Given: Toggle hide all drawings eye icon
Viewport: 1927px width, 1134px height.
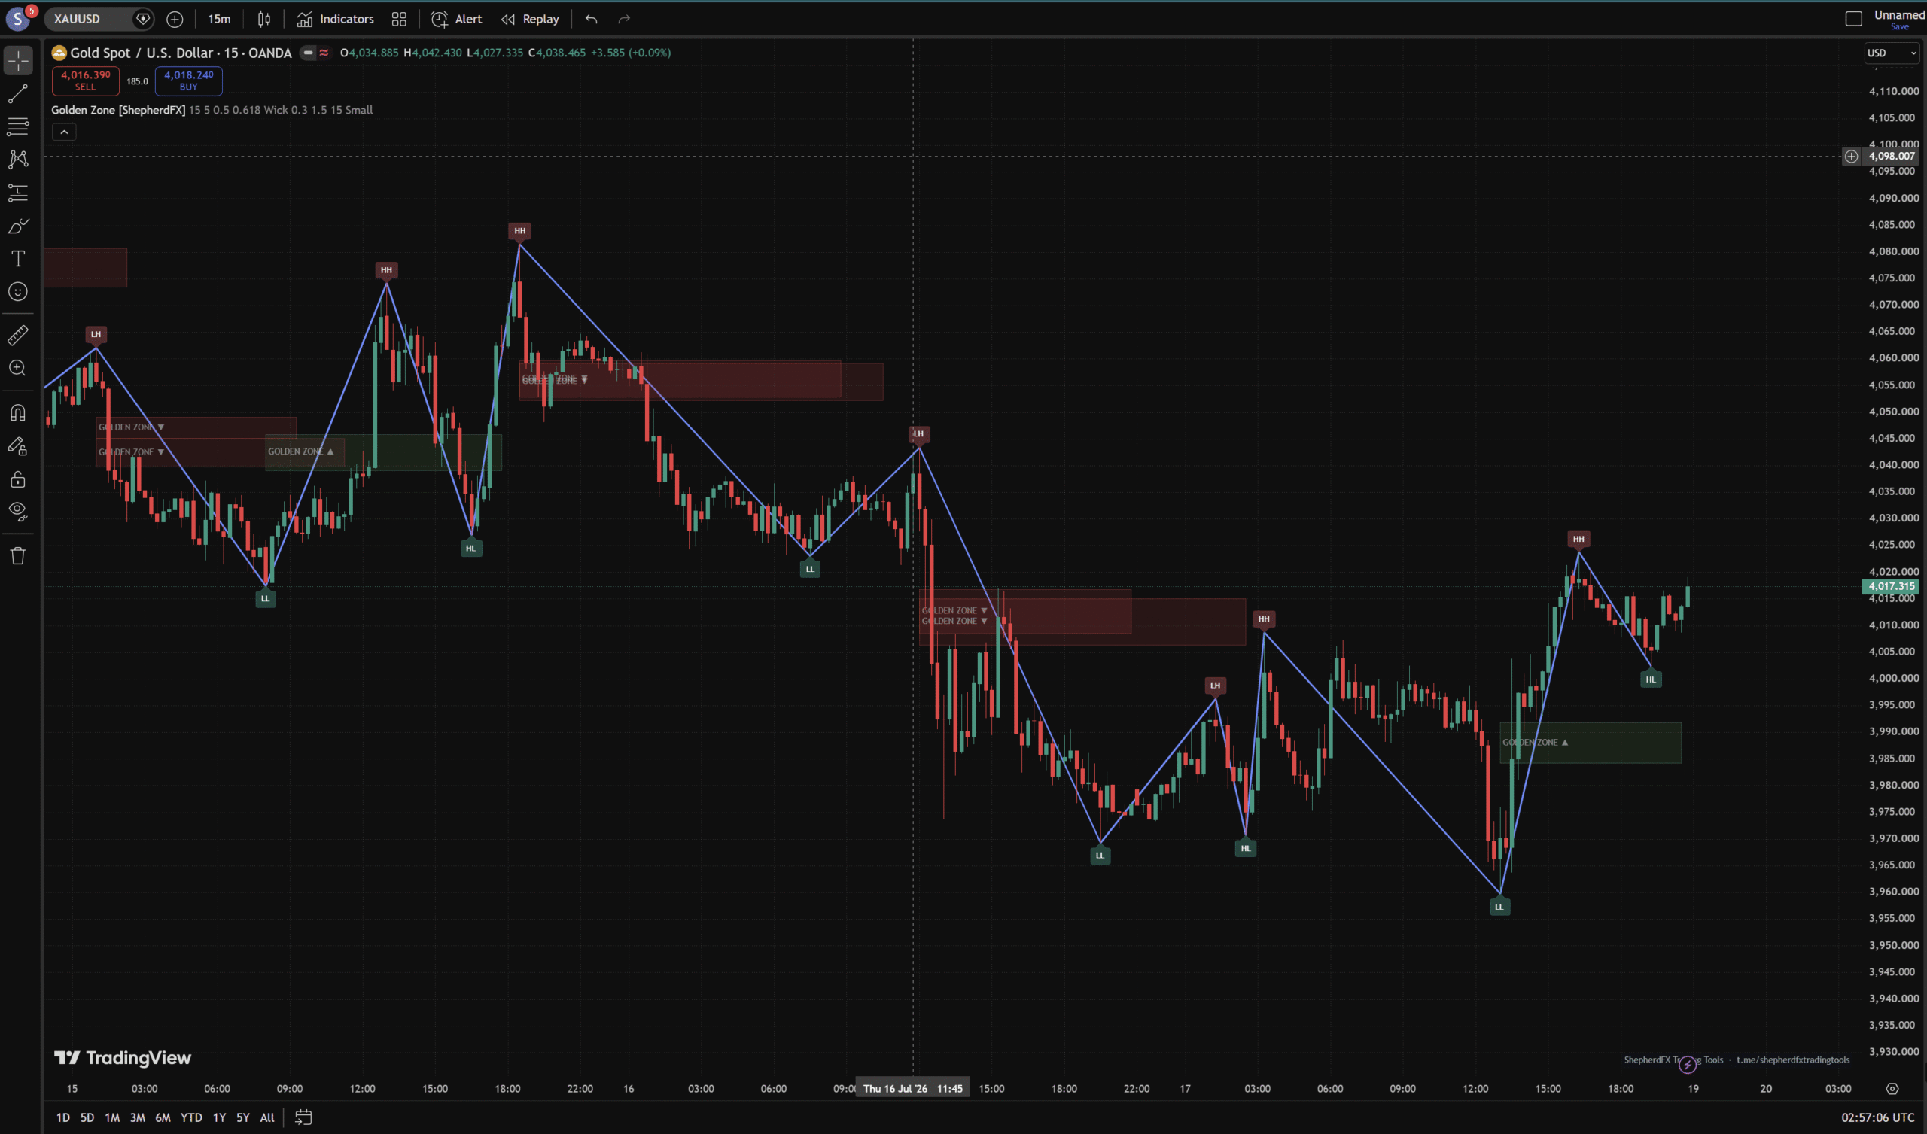Looking at the screenshot, I should click(x=18, y=511).
